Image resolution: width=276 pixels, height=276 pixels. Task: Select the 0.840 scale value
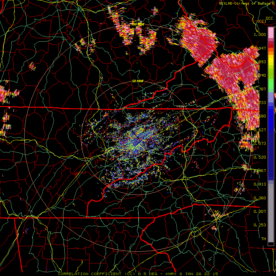pos(260,75)
